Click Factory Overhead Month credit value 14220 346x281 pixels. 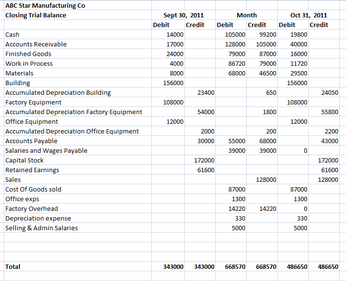pos(268,208)
